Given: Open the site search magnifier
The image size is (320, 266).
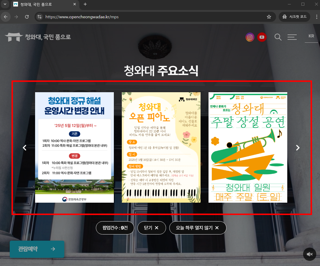Looking at the screenshot, I should 278,37.
